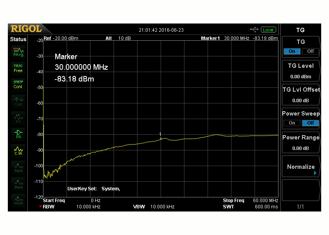
Task: Switch TG to On
Action: [292, 51]
